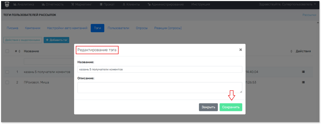This screenshot has height=124, width=321.
Task: Open the Рассылки link
Action: click(x=309, y=15)
